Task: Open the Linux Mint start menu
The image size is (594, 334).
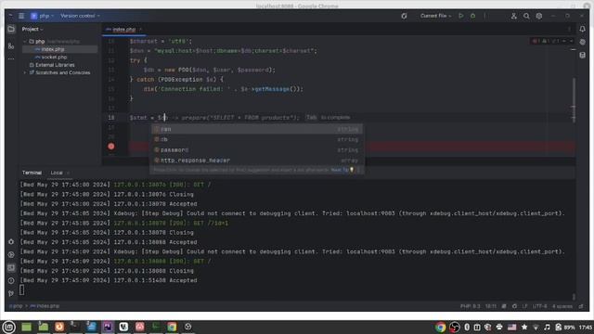Action: (x=8, y=327)
